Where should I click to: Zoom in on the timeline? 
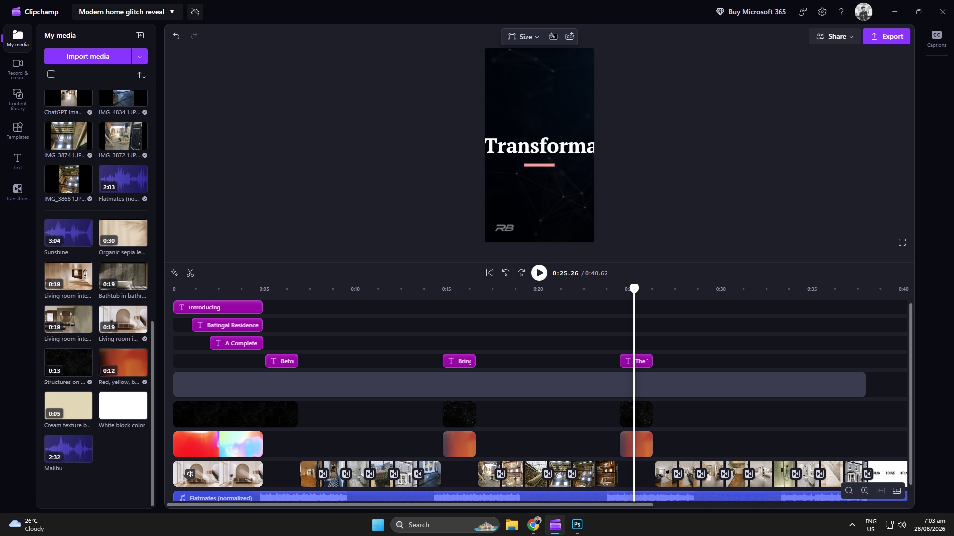coord(865,491)
